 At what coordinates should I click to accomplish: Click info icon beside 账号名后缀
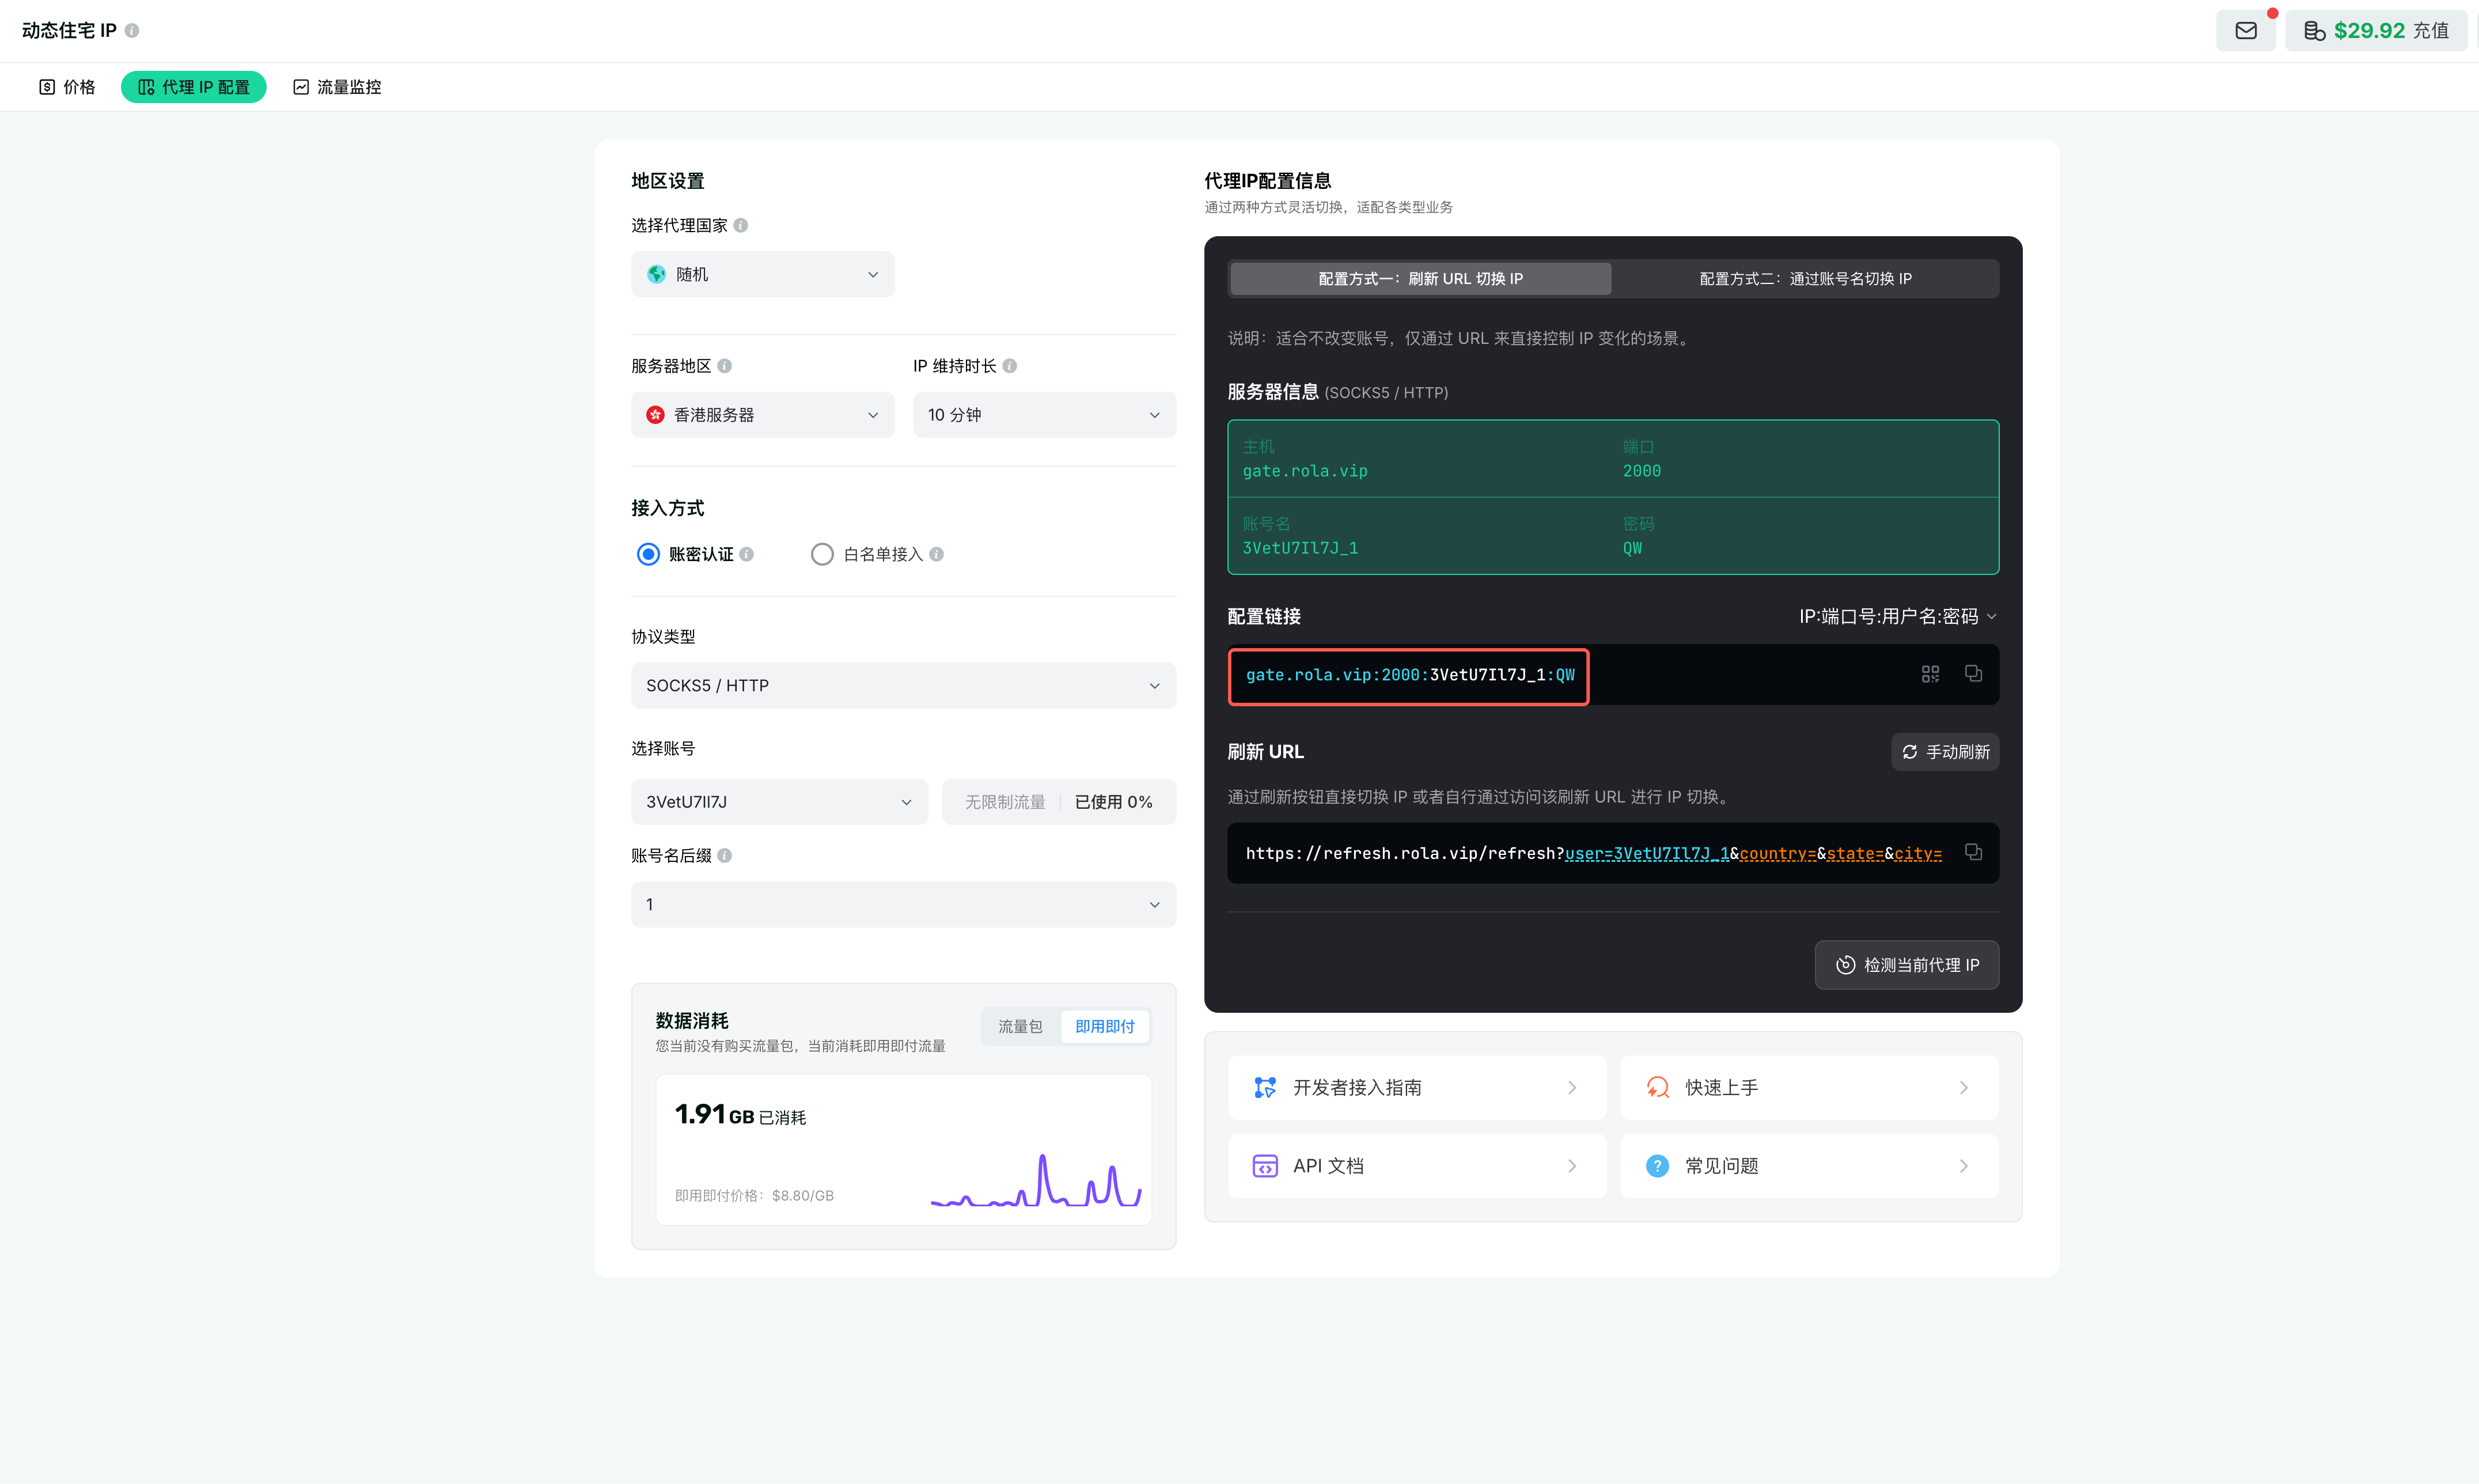point(725,856)
